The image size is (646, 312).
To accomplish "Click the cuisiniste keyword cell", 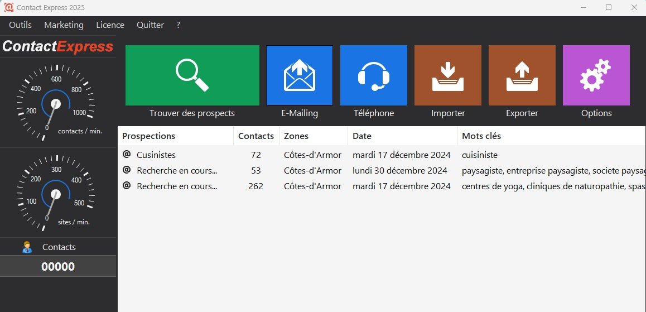I will 480,155.
